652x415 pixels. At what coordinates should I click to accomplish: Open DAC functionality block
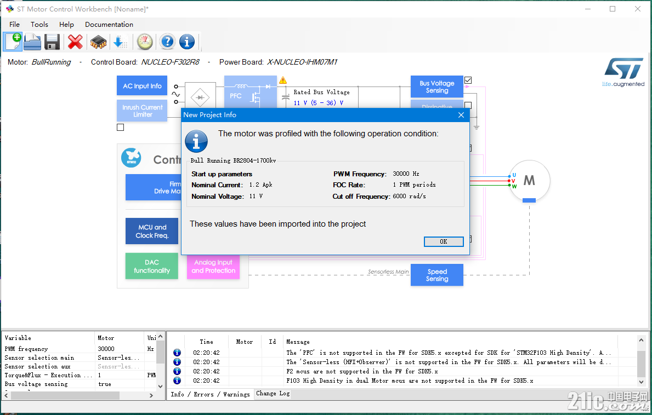tap(152, 266)
